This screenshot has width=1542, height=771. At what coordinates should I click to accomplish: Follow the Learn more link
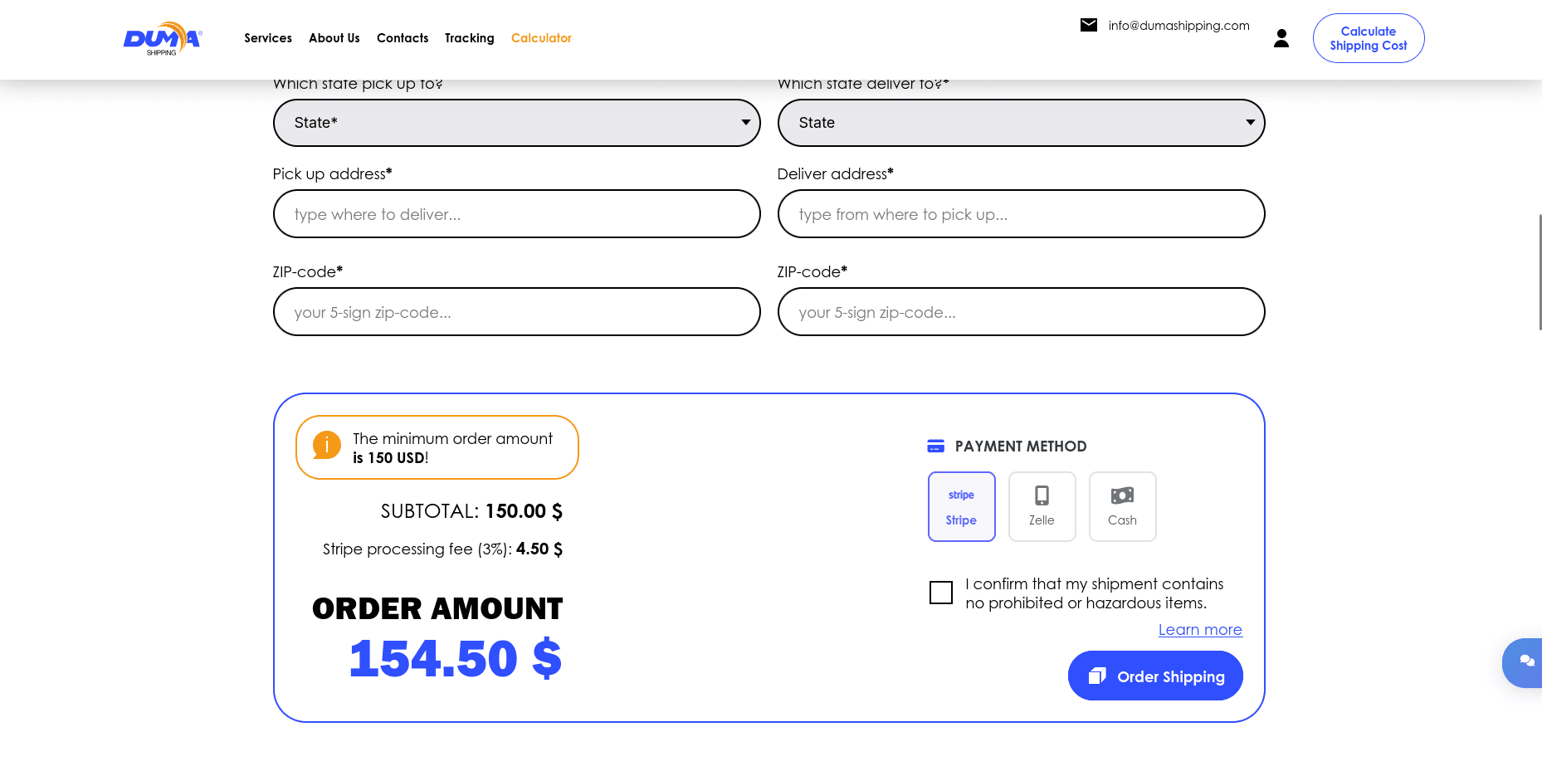click(x=1199, y=630)
